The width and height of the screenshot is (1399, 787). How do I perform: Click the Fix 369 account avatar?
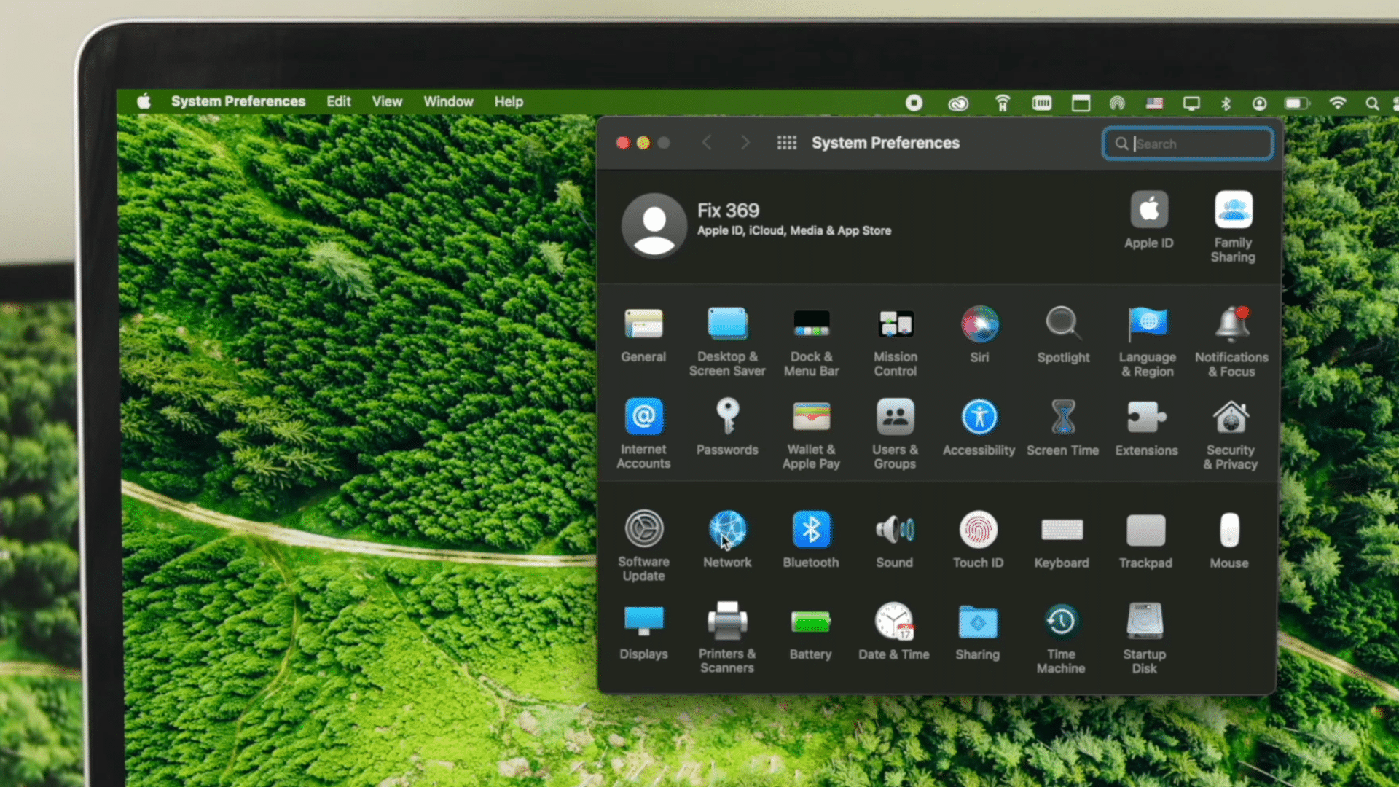pyautogui.click(x=654, y=225)
